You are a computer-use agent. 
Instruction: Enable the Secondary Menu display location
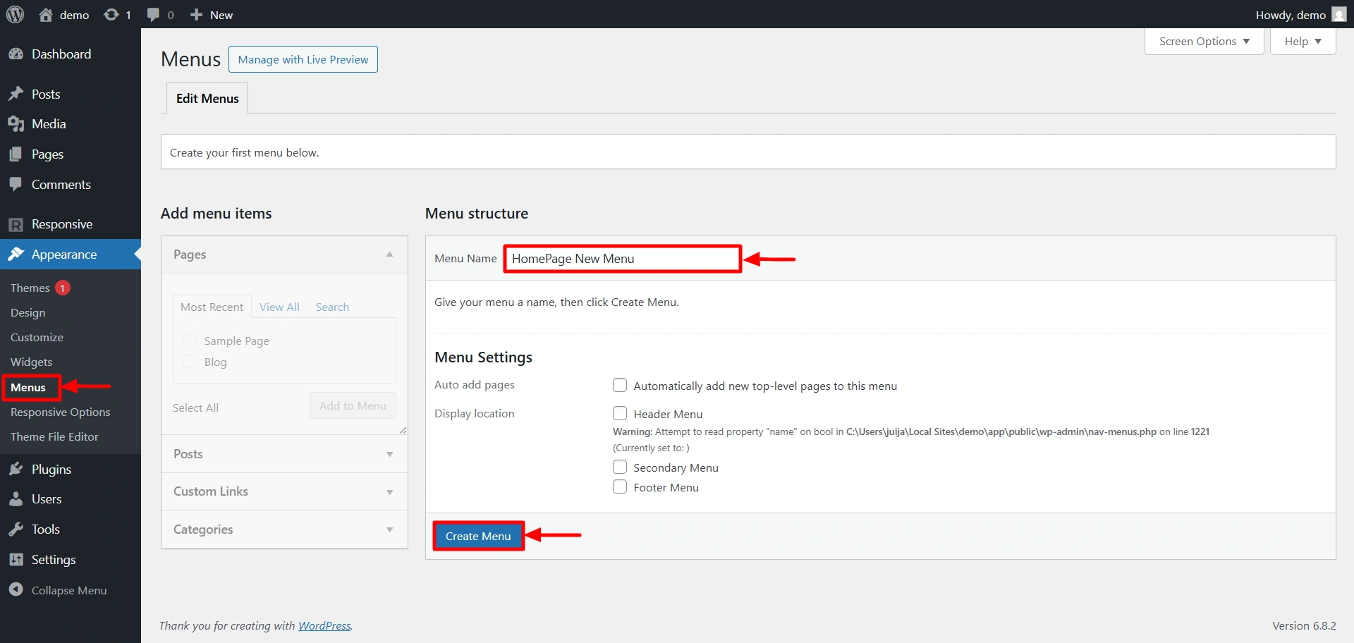[x=620, y=467]
